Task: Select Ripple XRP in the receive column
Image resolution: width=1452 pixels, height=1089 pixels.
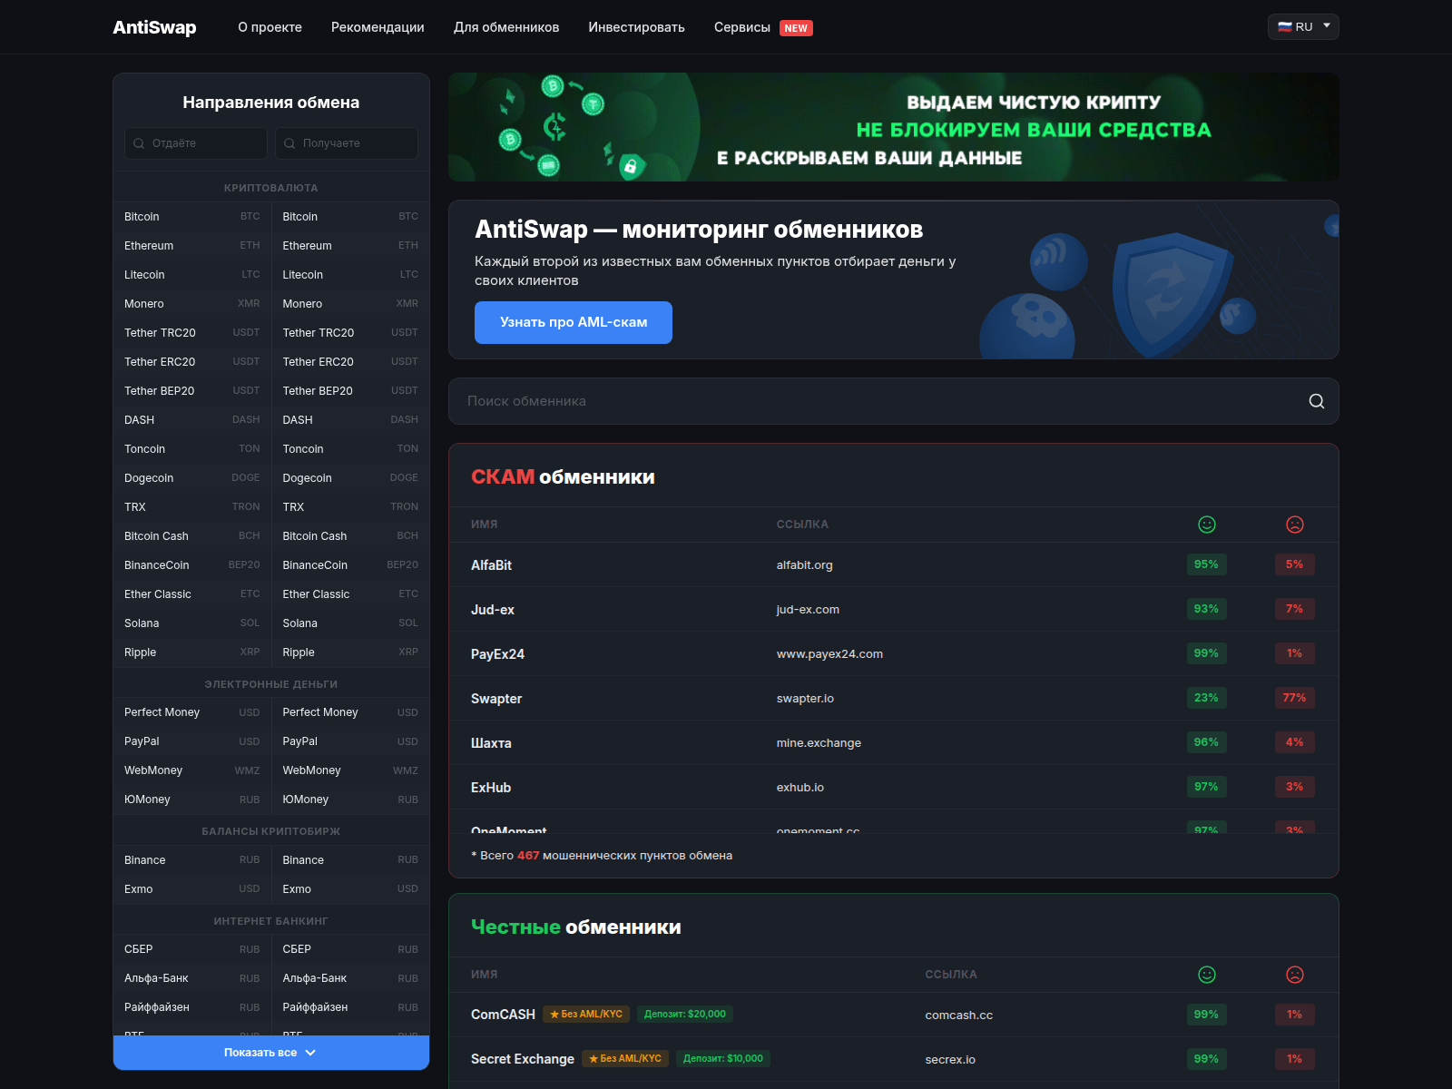Action: 350,652
